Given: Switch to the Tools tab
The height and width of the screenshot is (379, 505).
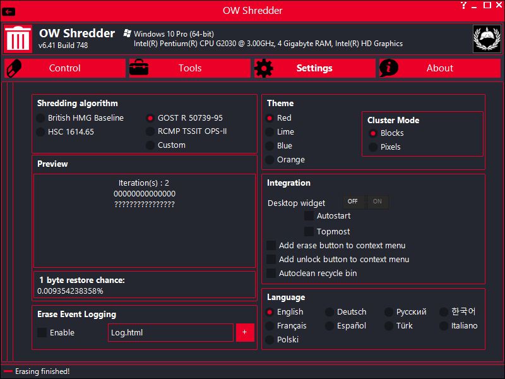Looking at the screenshot, I should coord(190,68).
